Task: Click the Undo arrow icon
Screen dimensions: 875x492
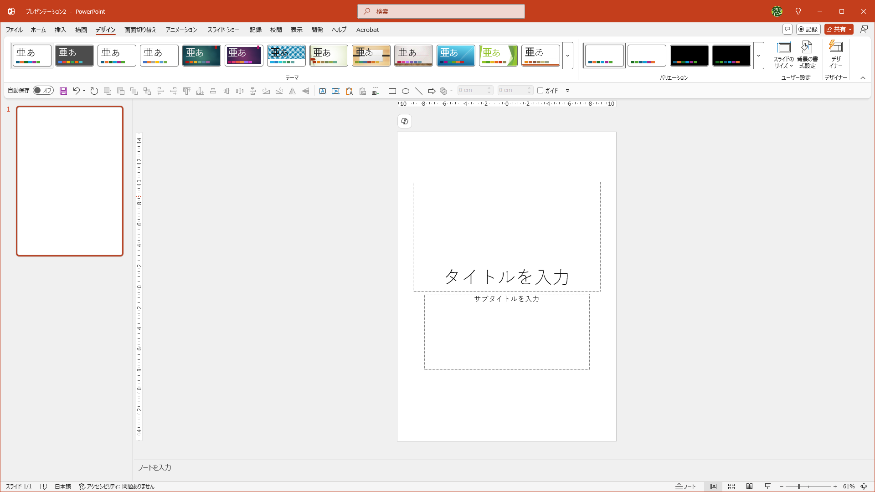Action: [76, 91]
